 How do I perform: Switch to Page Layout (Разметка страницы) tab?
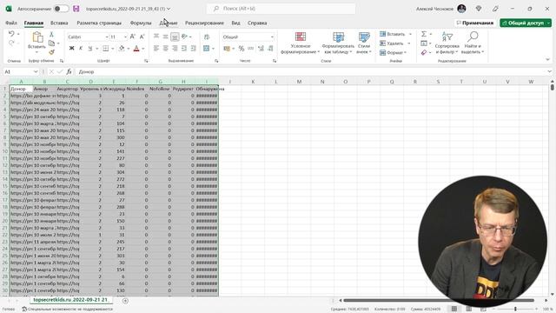99,23
